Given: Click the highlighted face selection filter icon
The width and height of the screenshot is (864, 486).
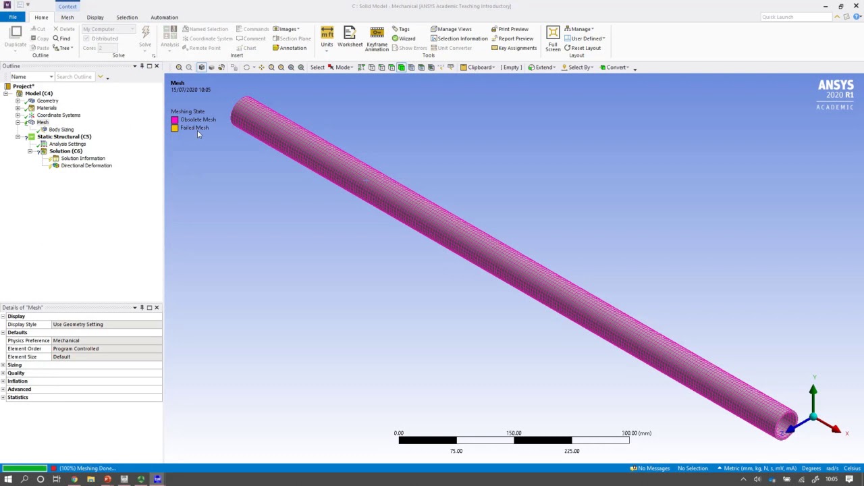Looking at the screenshot, I should pos(401,67).
